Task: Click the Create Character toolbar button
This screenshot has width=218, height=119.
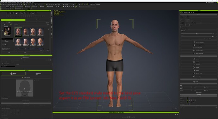Action: [x=20, y=7]
